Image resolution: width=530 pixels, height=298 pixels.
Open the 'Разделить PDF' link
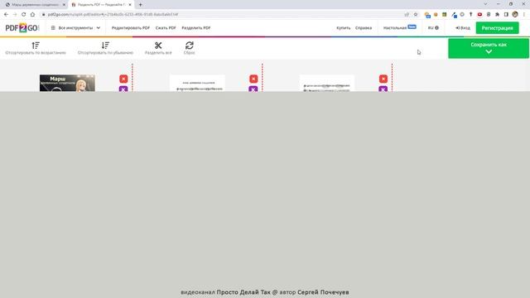click(x=196, y=28)
